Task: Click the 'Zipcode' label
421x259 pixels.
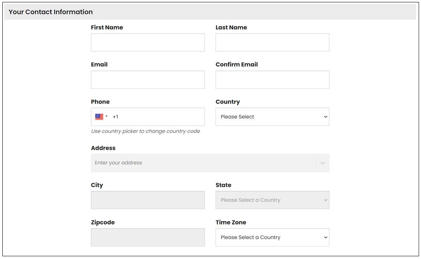Action: [103, 222]
